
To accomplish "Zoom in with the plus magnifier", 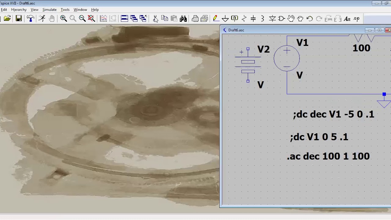I will click(x=64, y=19).
